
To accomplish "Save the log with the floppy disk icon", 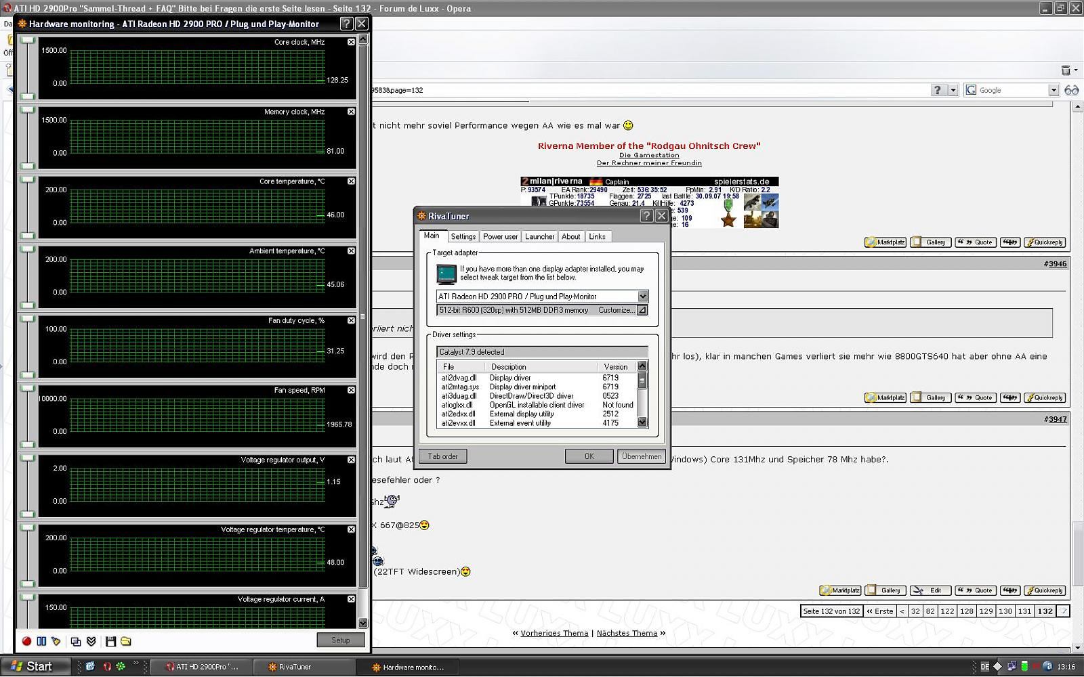I will (x=111, y=641).
